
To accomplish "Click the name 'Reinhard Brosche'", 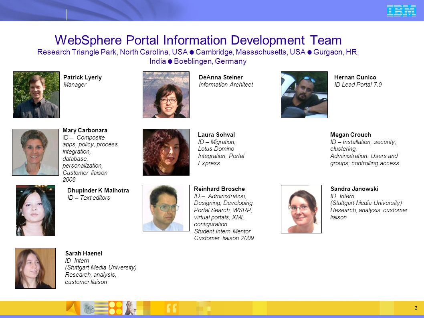I will (219, 189).
